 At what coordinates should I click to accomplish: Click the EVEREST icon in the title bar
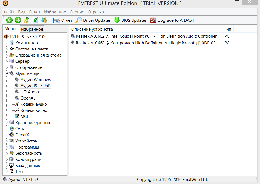(x=6, y=3)
